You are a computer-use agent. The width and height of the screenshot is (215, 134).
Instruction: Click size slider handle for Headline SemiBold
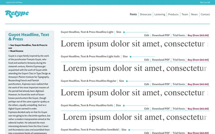click(x=129, y=130)
